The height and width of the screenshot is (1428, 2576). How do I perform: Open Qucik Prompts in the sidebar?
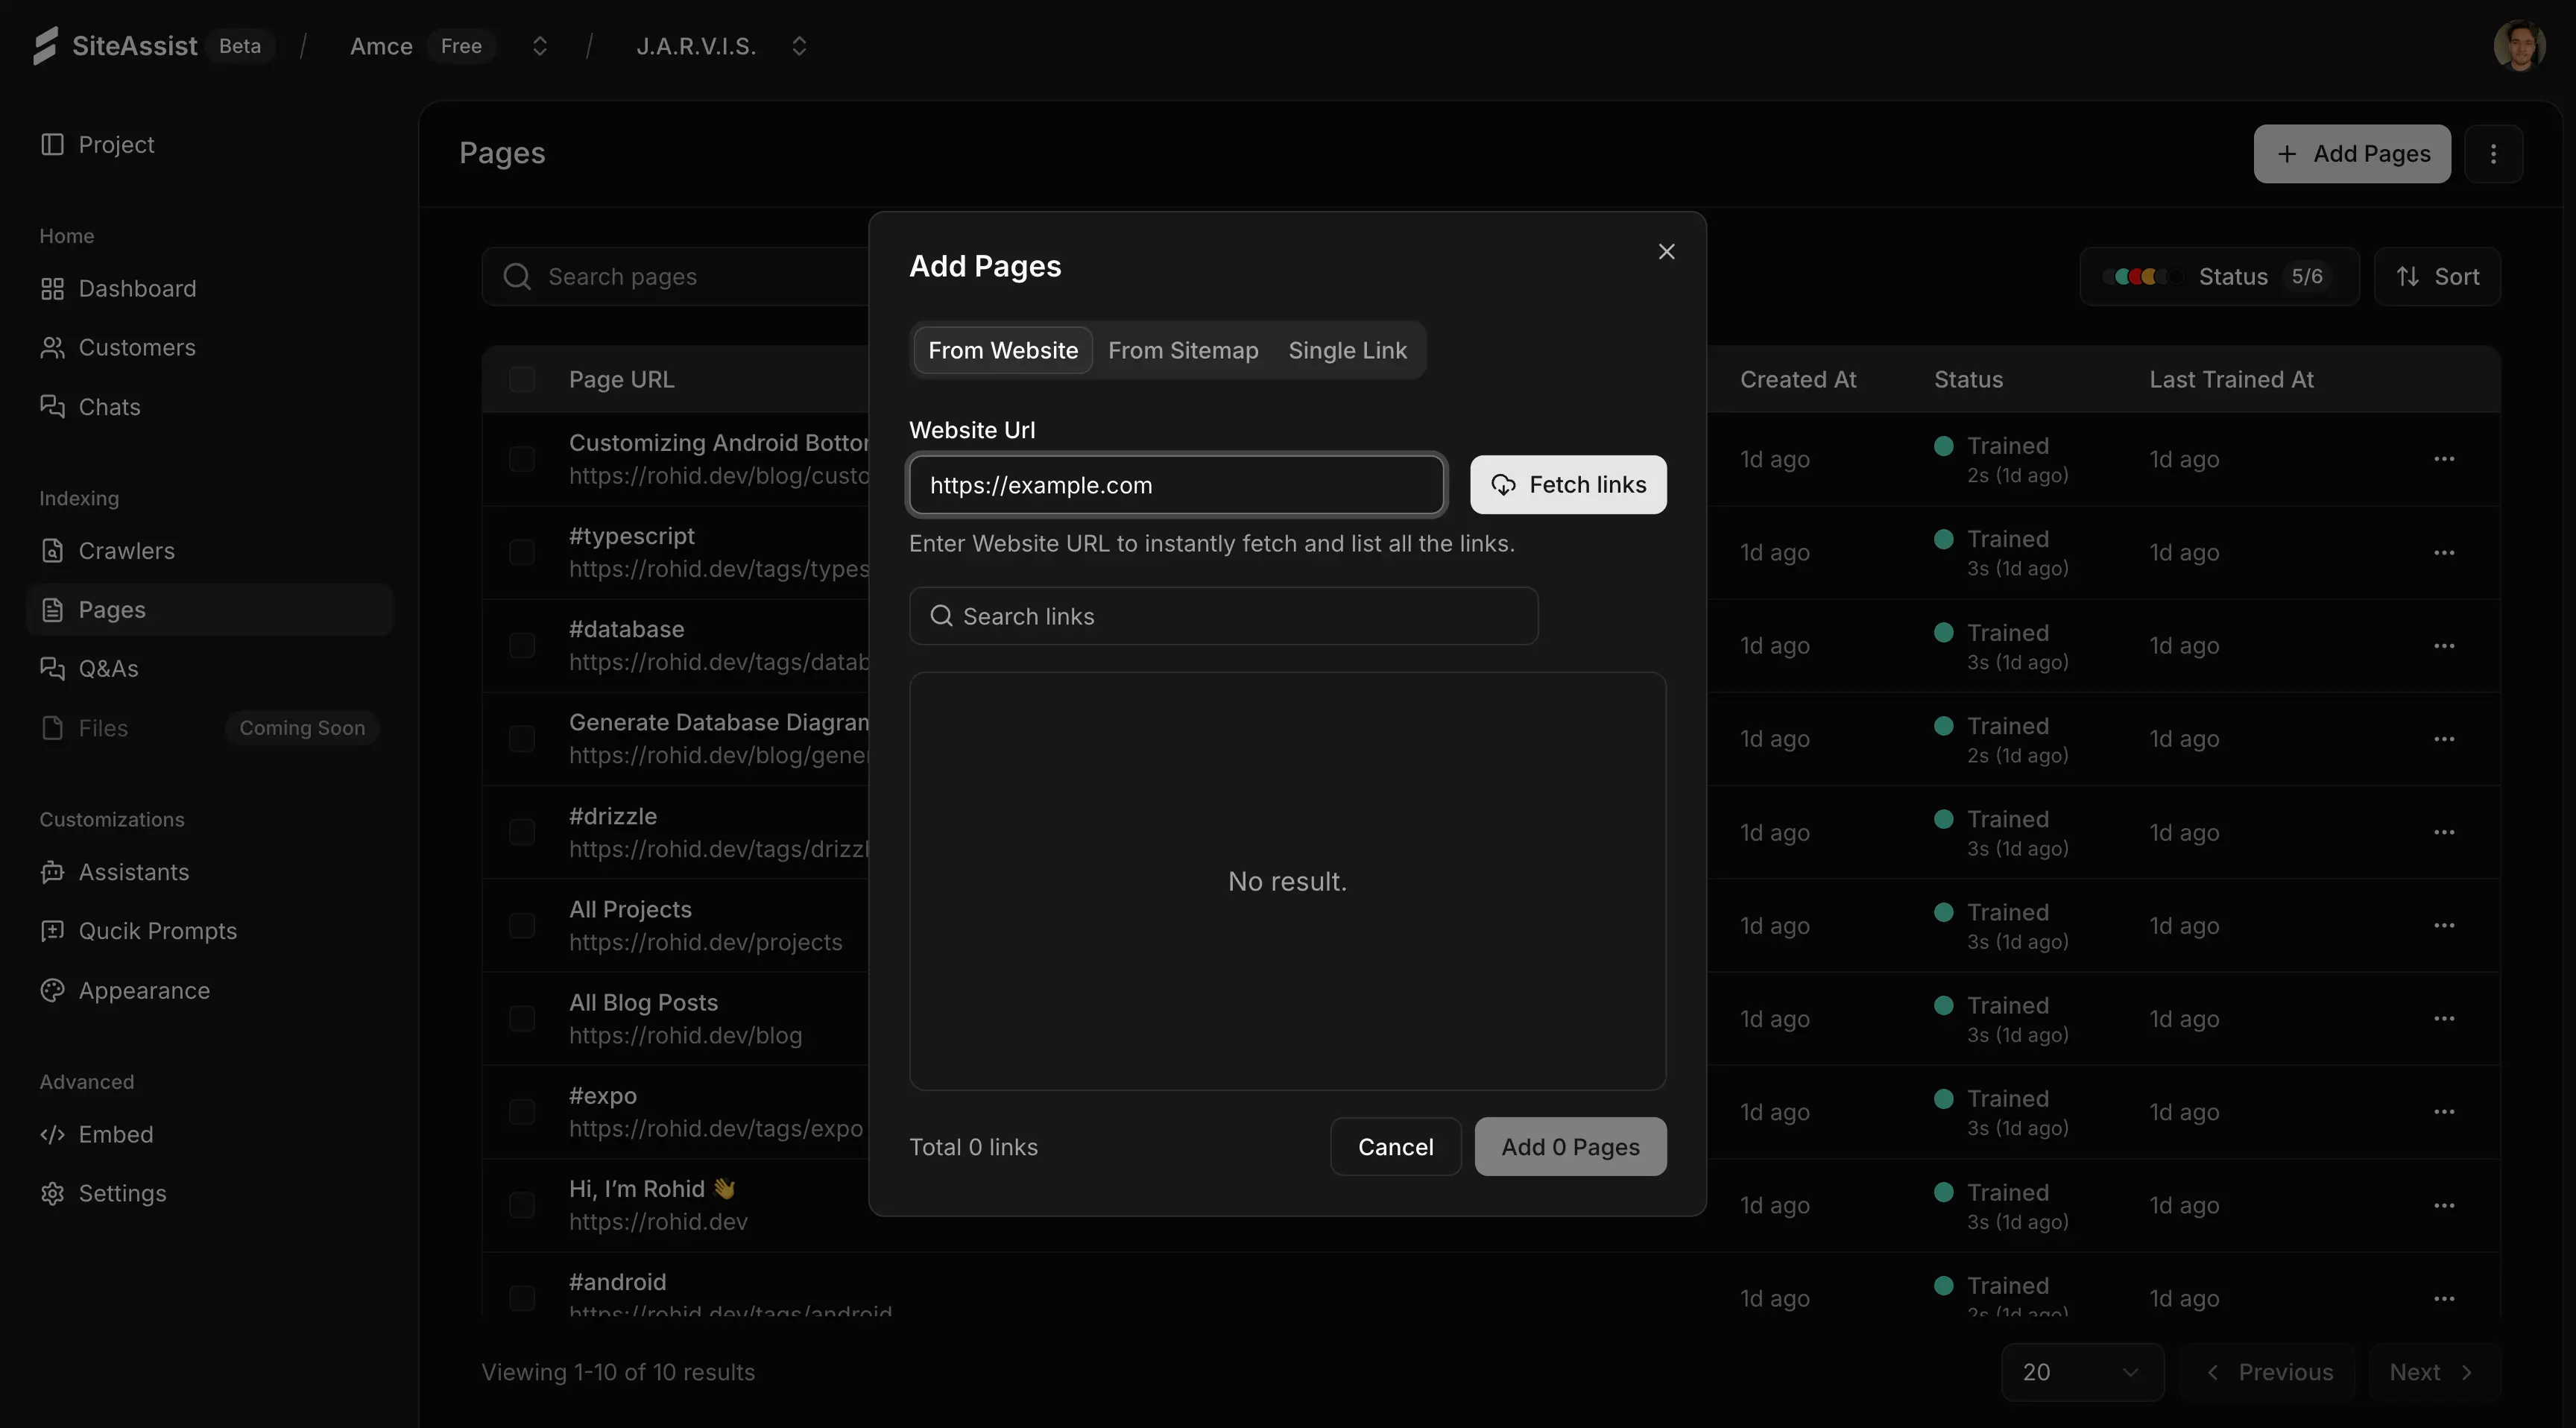209,932
